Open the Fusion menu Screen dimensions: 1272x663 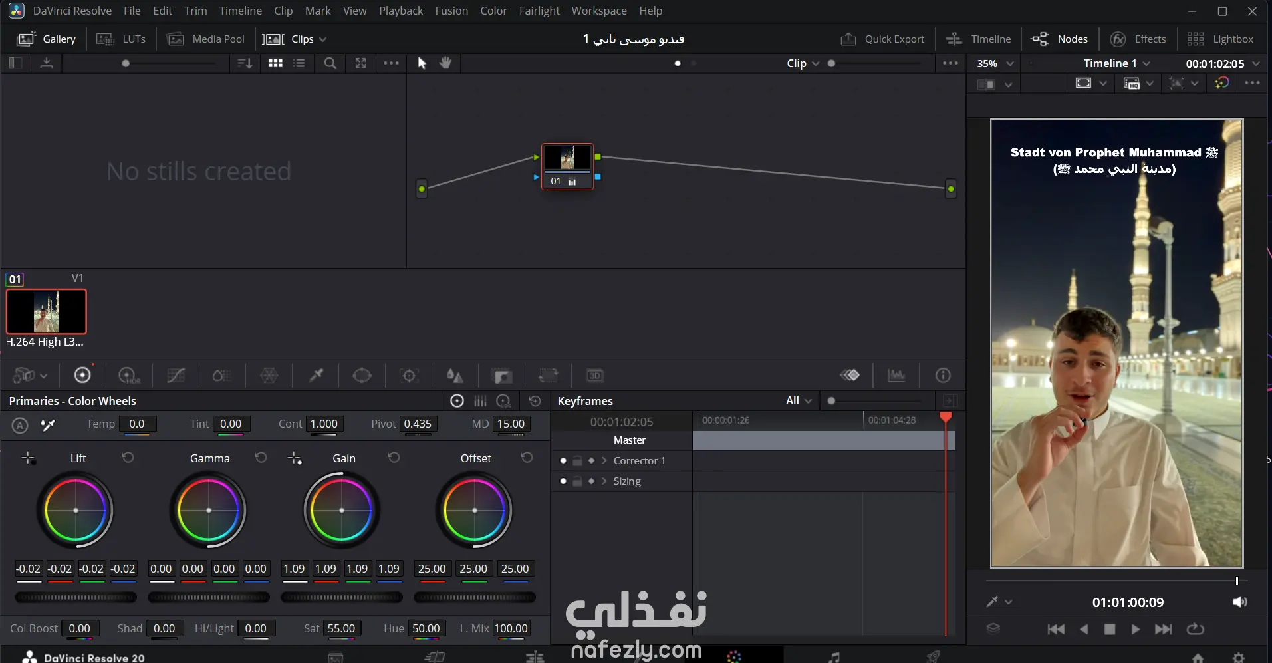tap(451, 11)
